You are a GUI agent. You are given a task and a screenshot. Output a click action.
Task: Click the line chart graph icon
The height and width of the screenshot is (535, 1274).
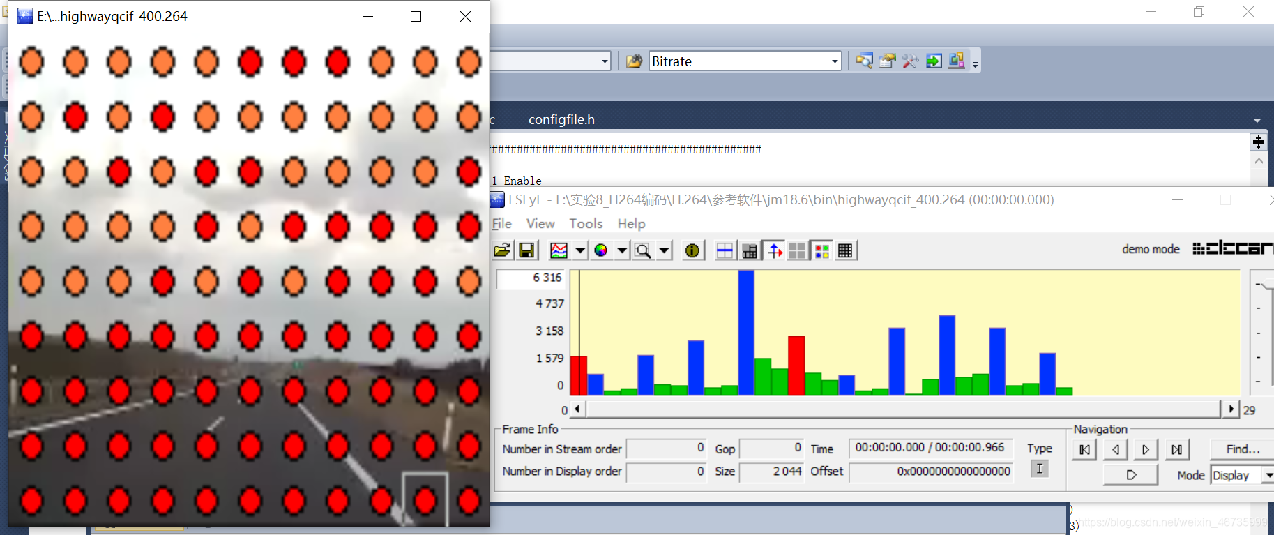tap(559, 250)
